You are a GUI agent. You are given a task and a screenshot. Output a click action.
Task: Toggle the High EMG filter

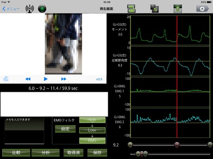pyautogui.click(x=92, y=120)
